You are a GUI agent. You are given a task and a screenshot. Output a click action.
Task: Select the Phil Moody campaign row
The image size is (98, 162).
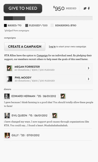pyautogui.click(x=48, y=79)
